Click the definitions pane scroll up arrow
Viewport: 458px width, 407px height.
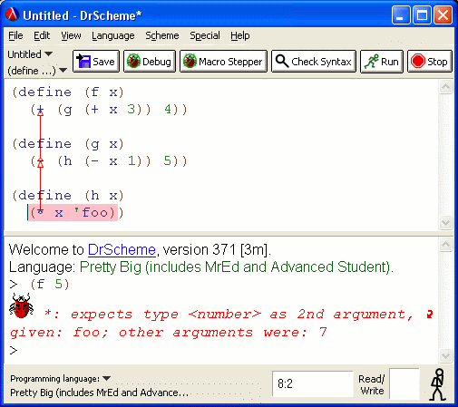coord(446,87)
